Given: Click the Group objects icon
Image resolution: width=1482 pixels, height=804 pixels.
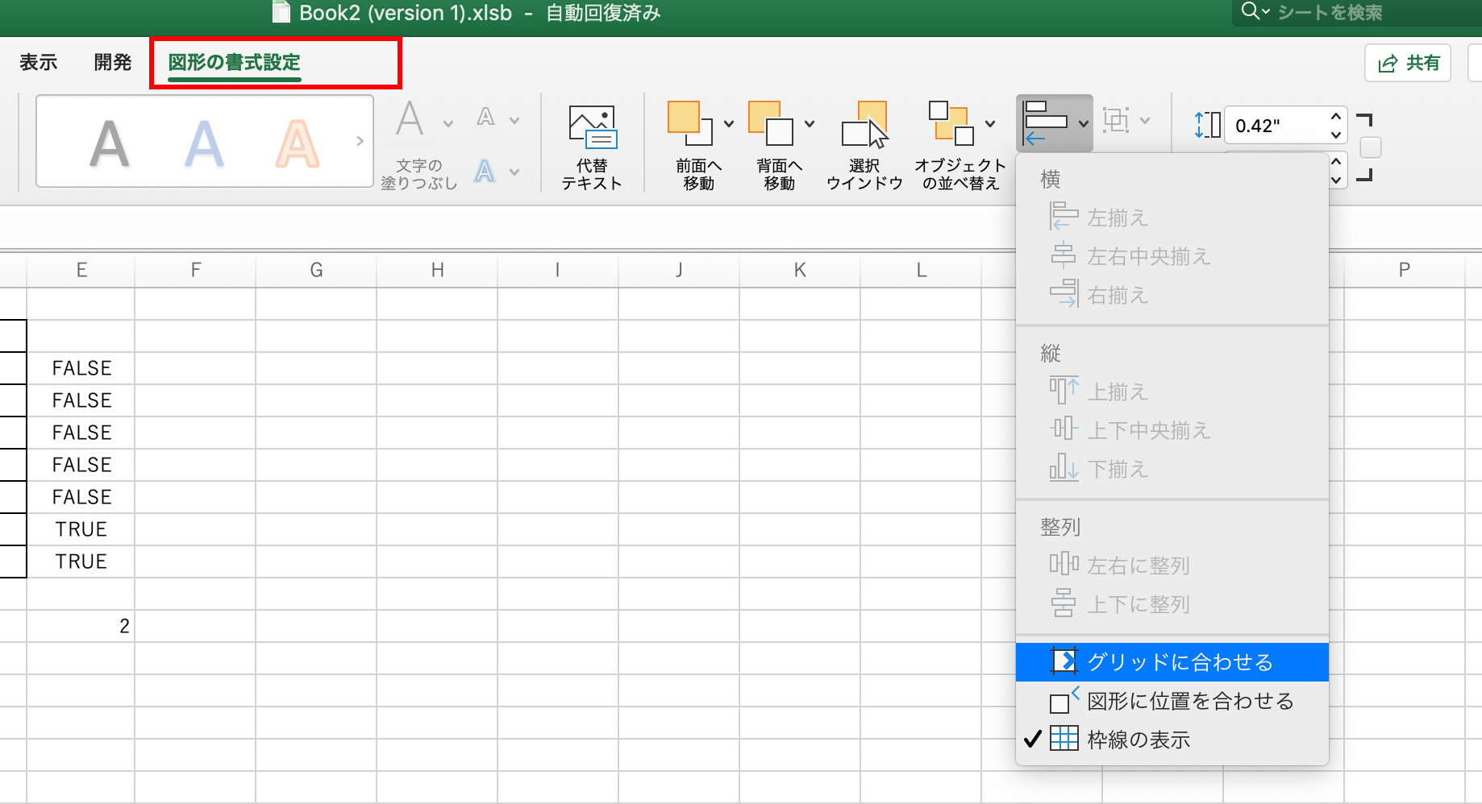Looking at the screenshot, I should point(1116,121).
